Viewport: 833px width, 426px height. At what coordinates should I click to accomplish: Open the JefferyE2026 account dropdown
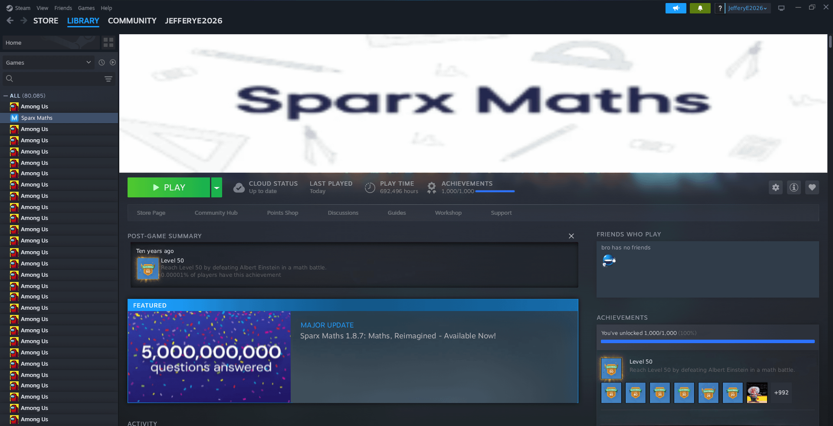[748, 8]
